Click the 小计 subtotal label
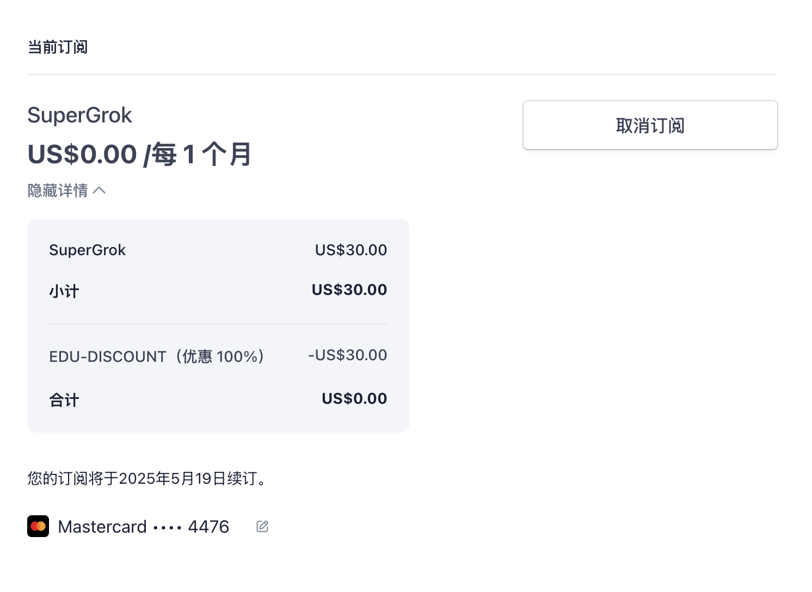 (64, 291)
